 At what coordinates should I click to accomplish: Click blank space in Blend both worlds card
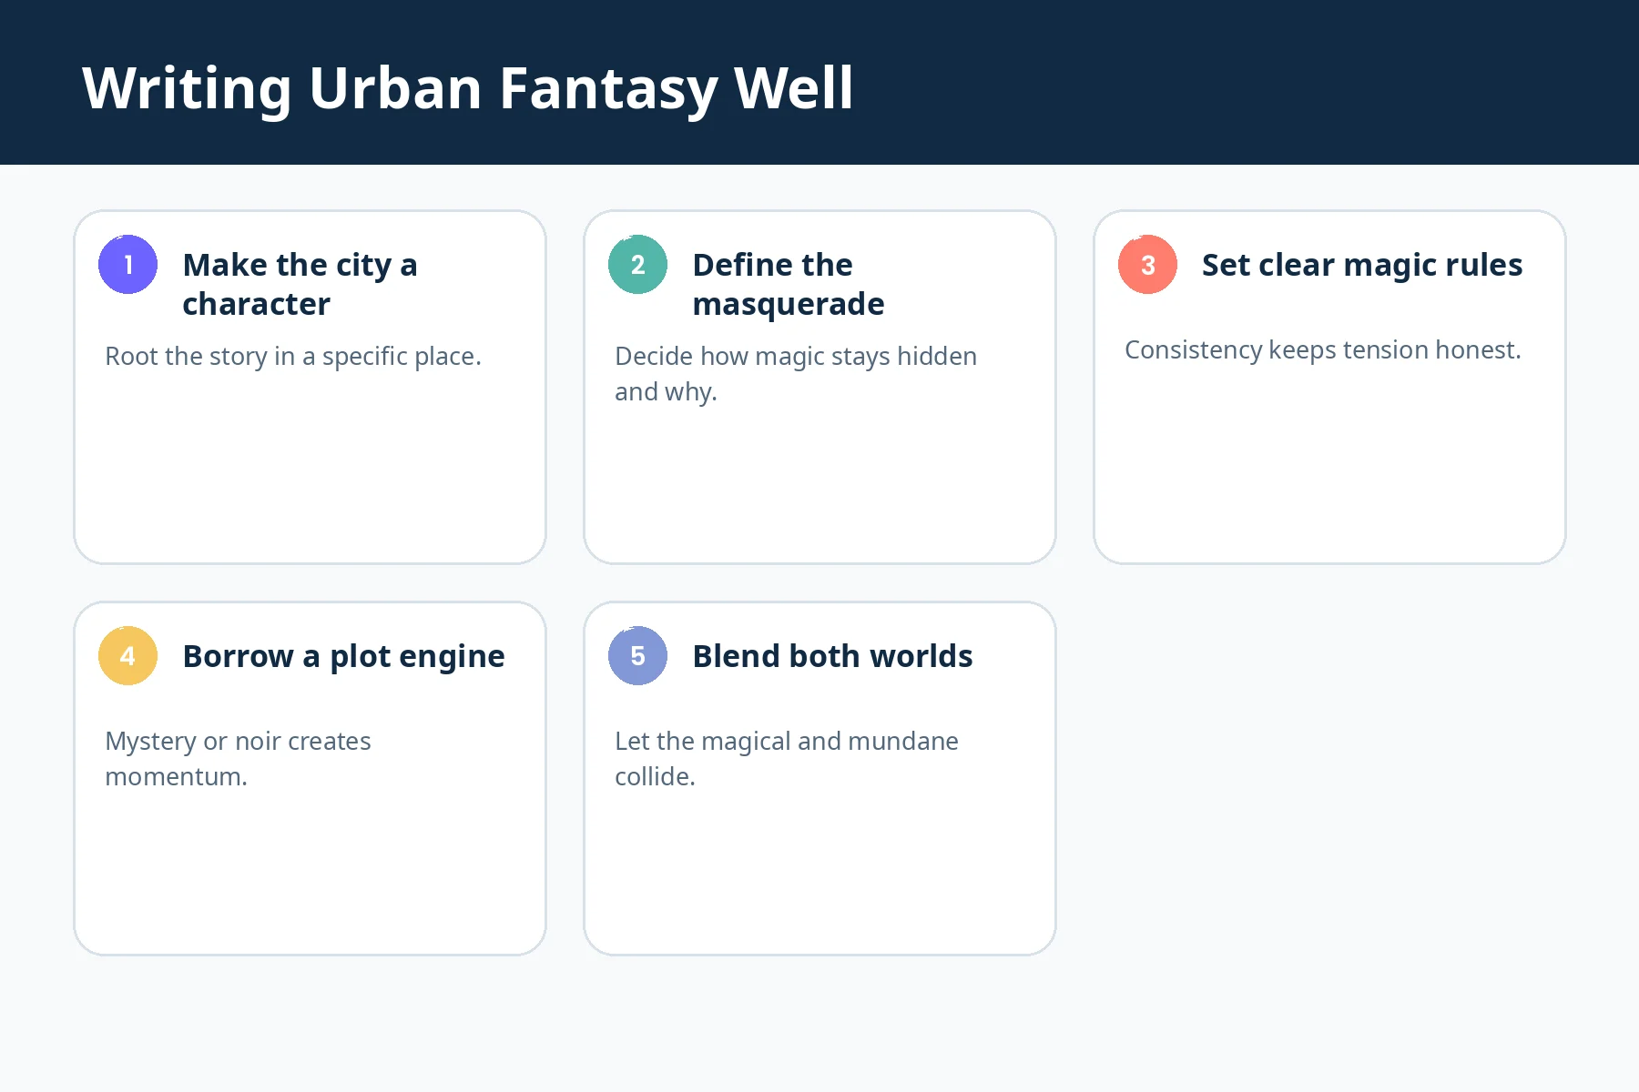tap(819, 874)
